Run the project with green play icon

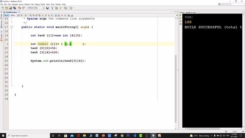point(60,8)
